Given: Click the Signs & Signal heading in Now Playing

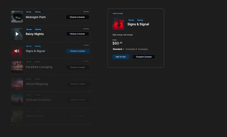Looking at the screenshot, I should coord(138,24).
